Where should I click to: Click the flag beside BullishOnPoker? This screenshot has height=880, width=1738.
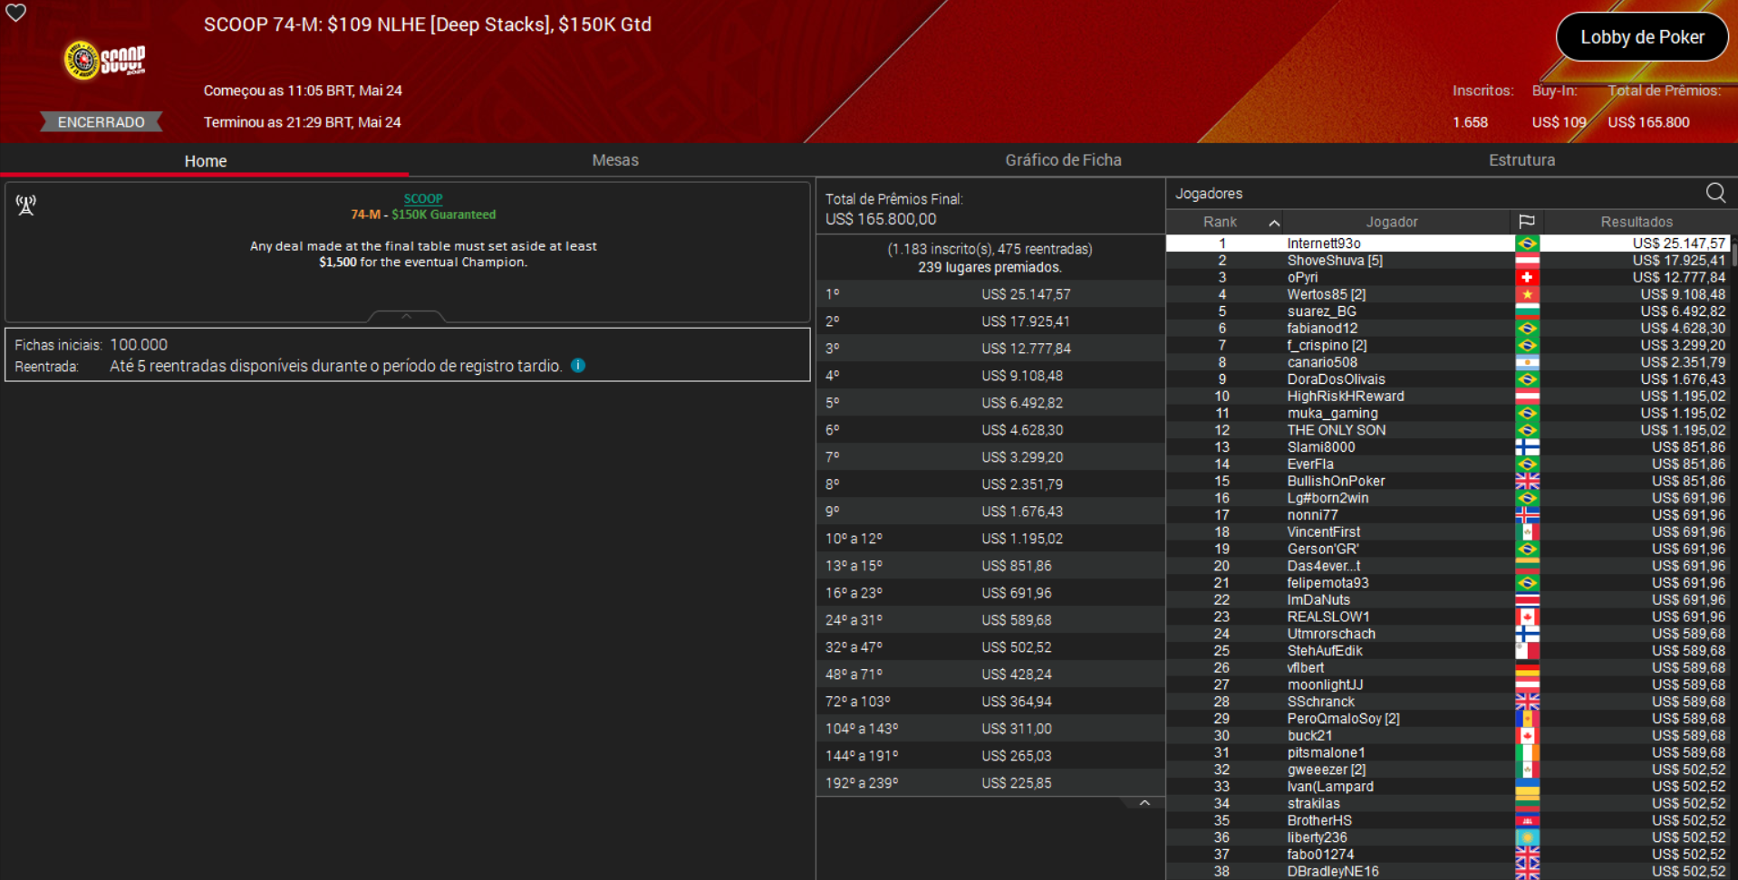[x=1527, y=482]
